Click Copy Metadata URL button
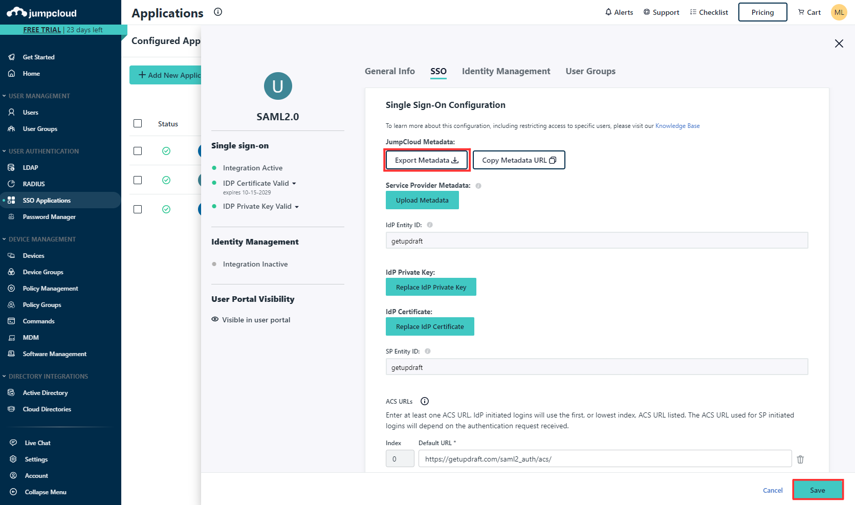 point(518,160)
